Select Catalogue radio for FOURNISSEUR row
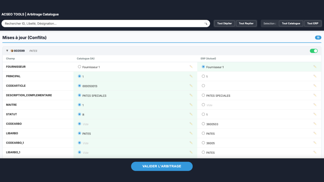This screenshot has width=324, height=182. pos(79,67)
